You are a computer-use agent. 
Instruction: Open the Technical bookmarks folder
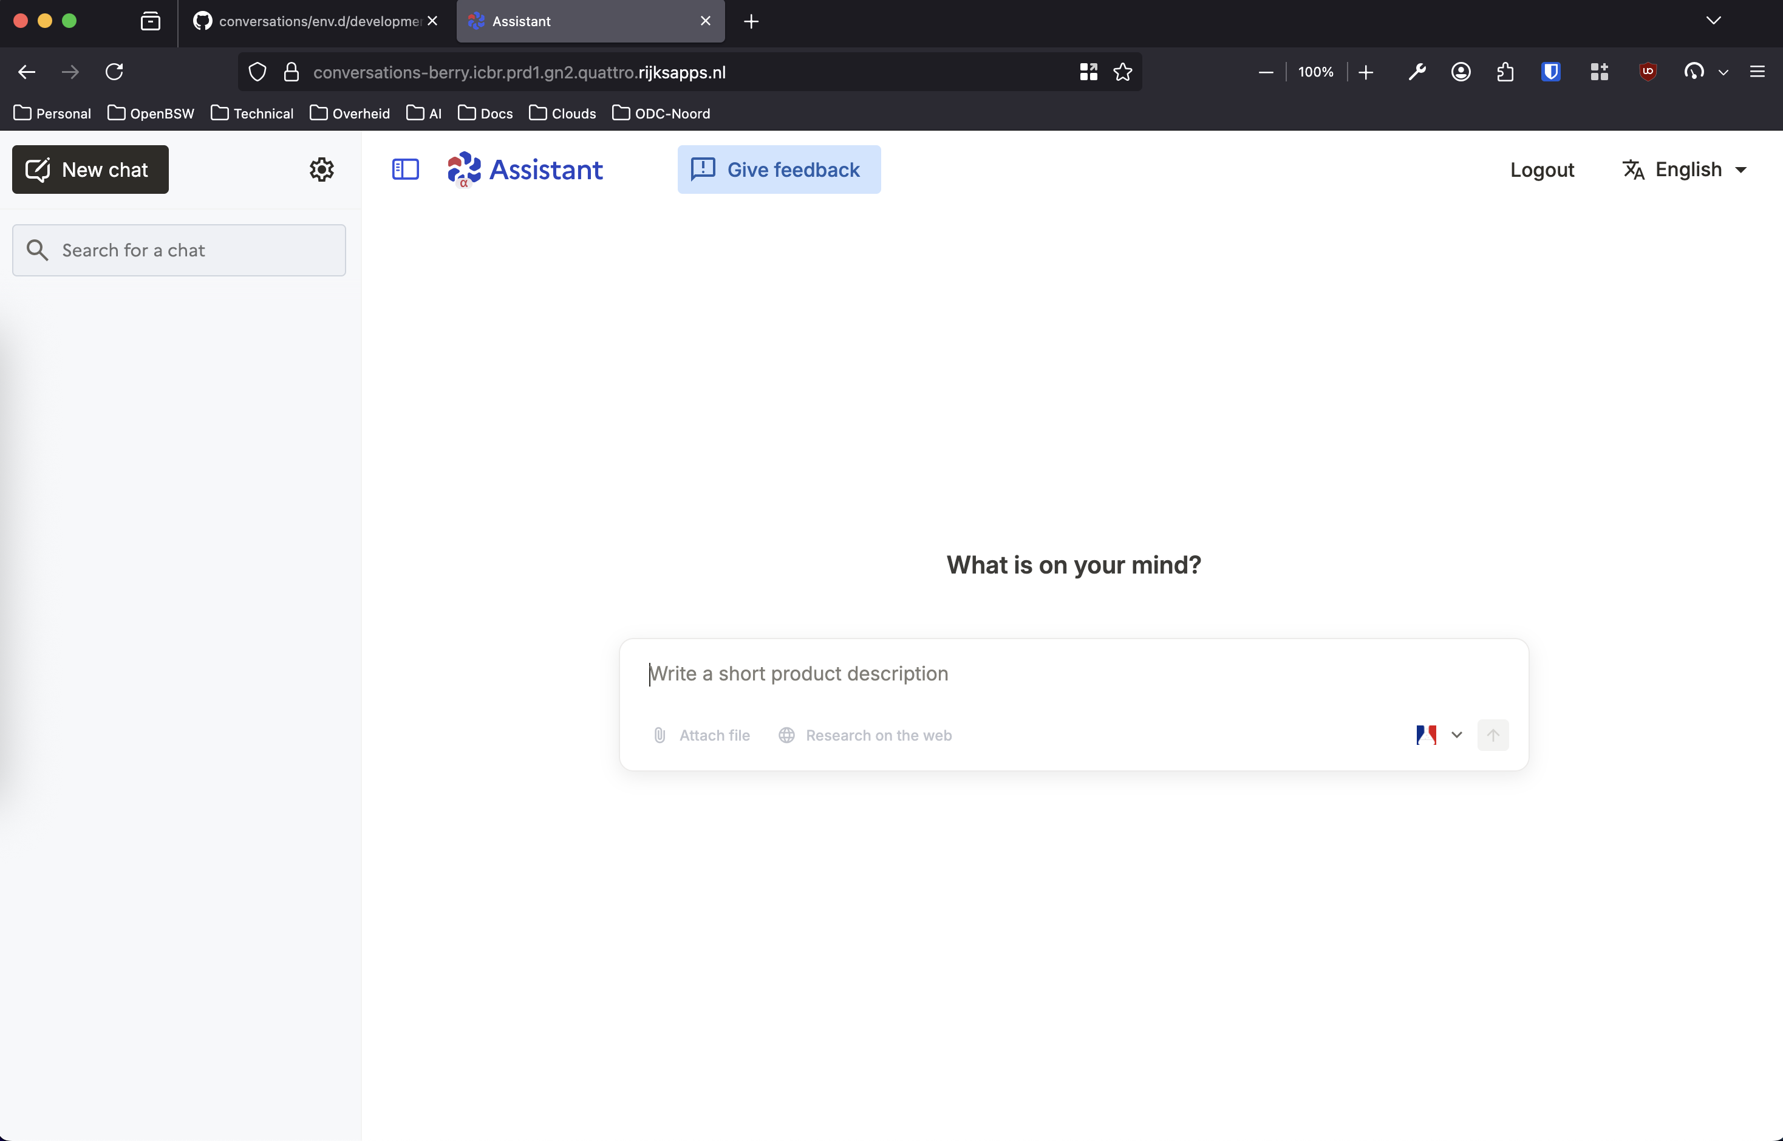(252, 114)
